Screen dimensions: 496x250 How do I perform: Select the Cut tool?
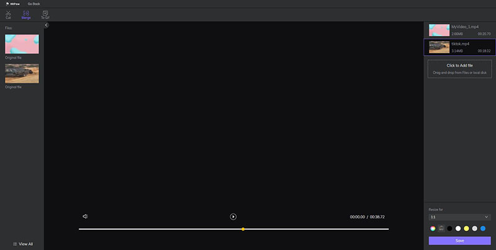pos(8,15)
